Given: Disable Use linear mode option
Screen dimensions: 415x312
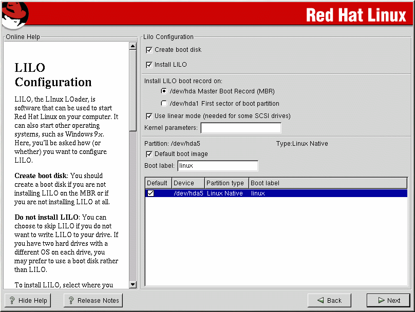Looking at the screenshot, I should pyautogui.click(x=149, y=115).
